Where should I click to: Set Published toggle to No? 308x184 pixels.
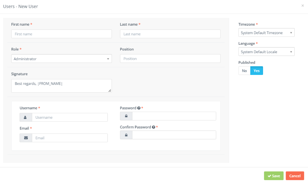point(244,71)
